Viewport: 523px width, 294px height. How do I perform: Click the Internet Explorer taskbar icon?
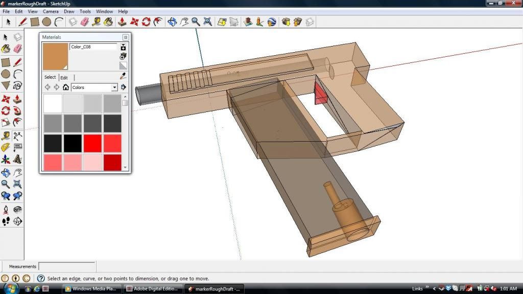coord(37,289)
